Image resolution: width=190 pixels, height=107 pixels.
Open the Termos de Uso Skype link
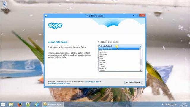[x=92, y=81]
